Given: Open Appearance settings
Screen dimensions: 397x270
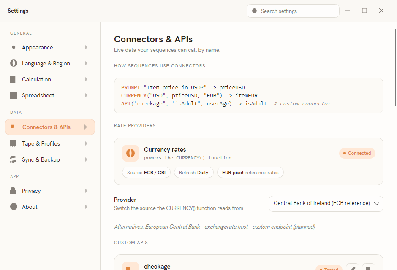Looking at the screenshot, I should pyautogui.click(x=50, y=47).
